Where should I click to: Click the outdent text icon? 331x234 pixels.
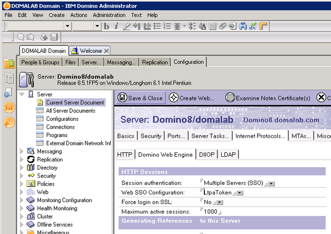pyautogui.click(x=147, y=26)
